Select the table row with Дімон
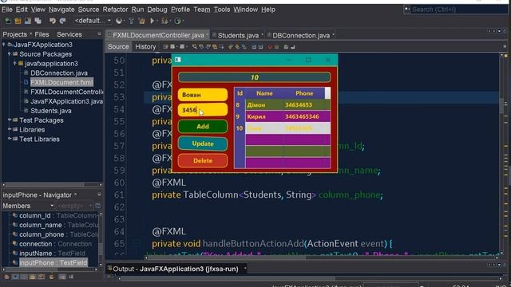 (x=283, y=104)
